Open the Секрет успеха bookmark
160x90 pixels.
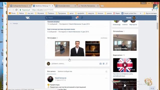(x=129, y=13)
